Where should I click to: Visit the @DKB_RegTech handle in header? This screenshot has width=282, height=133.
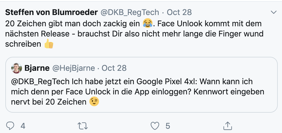point(129,12)
